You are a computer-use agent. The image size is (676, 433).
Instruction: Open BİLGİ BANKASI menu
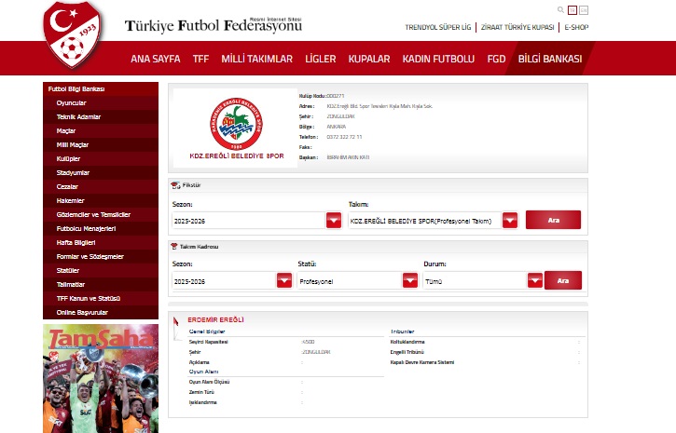tap(550, 59)
